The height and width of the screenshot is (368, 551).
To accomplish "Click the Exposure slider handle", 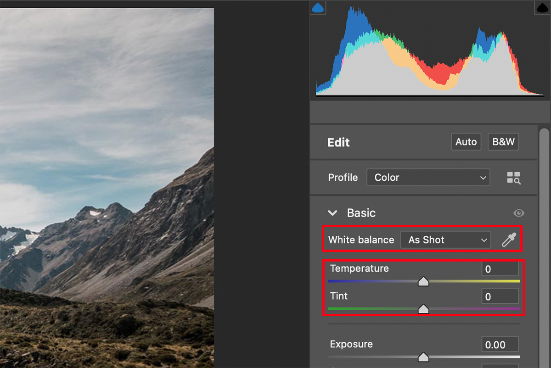I will coord(423,357).
